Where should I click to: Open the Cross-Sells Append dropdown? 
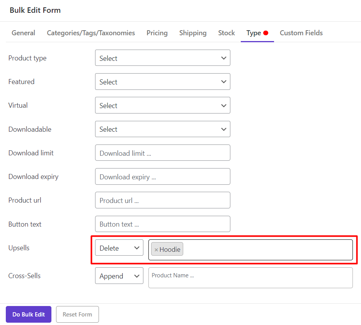[x=119, y=276]
